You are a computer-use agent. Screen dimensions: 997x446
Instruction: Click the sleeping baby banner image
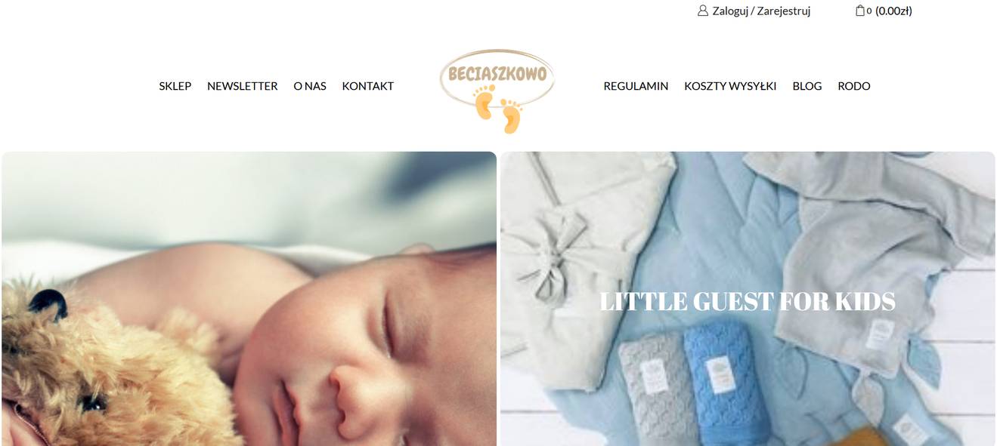(x=249, y=299)
